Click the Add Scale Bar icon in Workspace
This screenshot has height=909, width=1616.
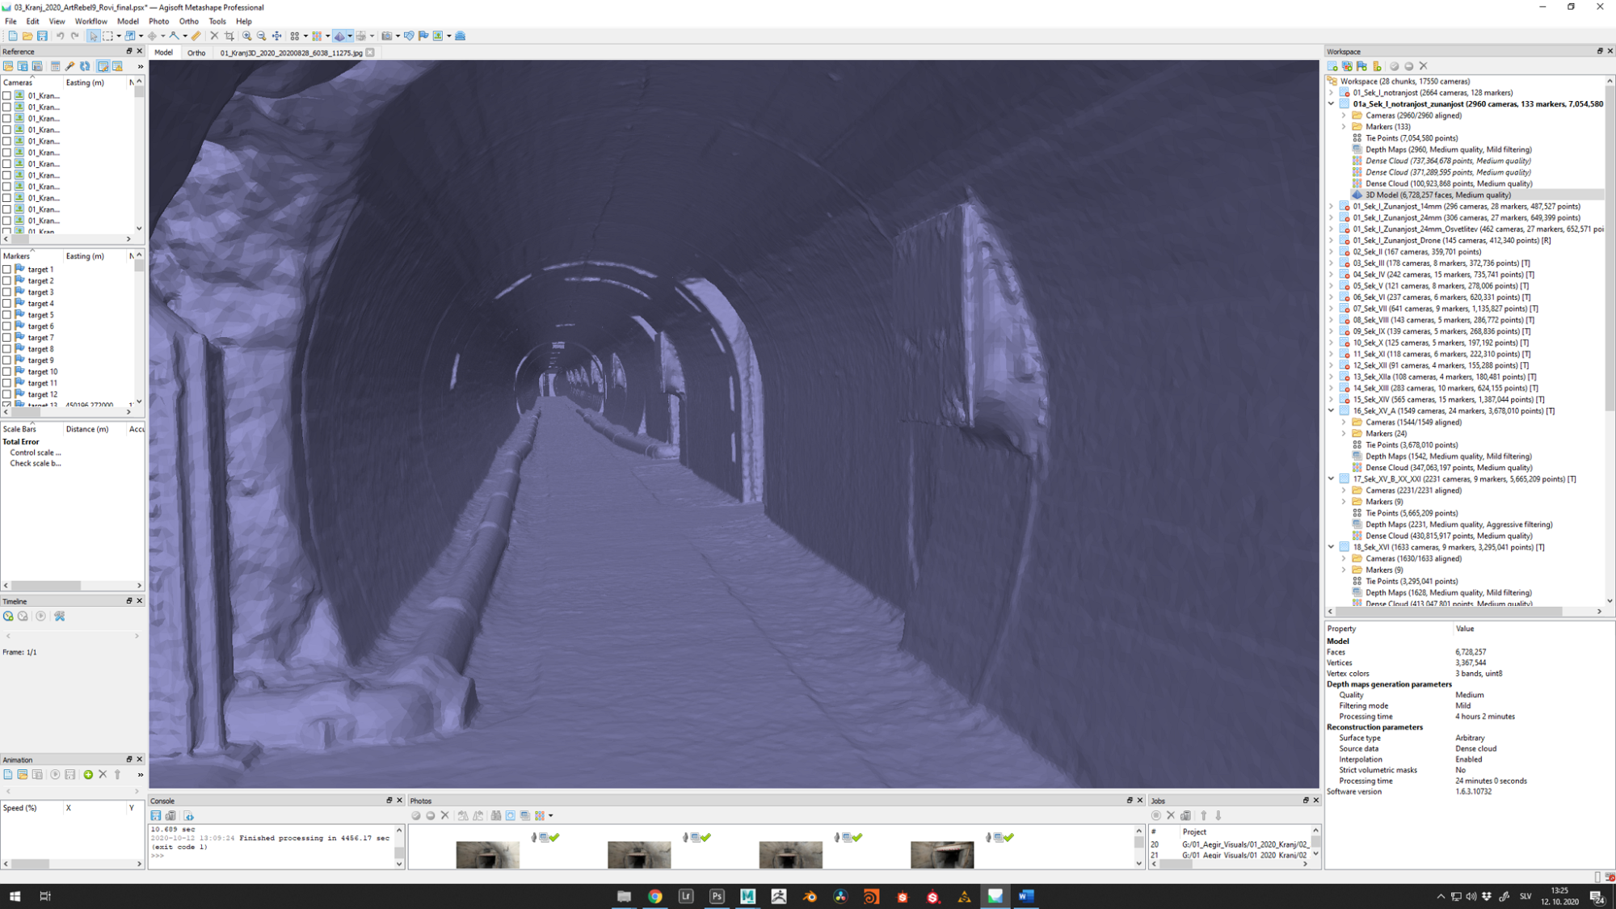click(x=1377, y=66)
